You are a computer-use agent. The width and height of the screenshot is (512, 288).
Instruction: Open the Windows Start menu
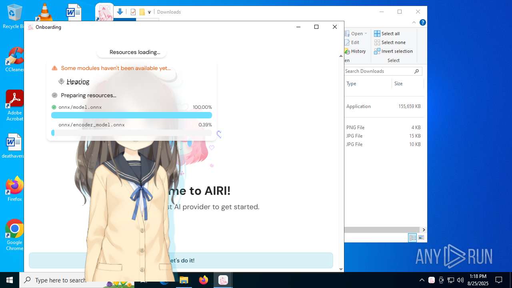10,280
